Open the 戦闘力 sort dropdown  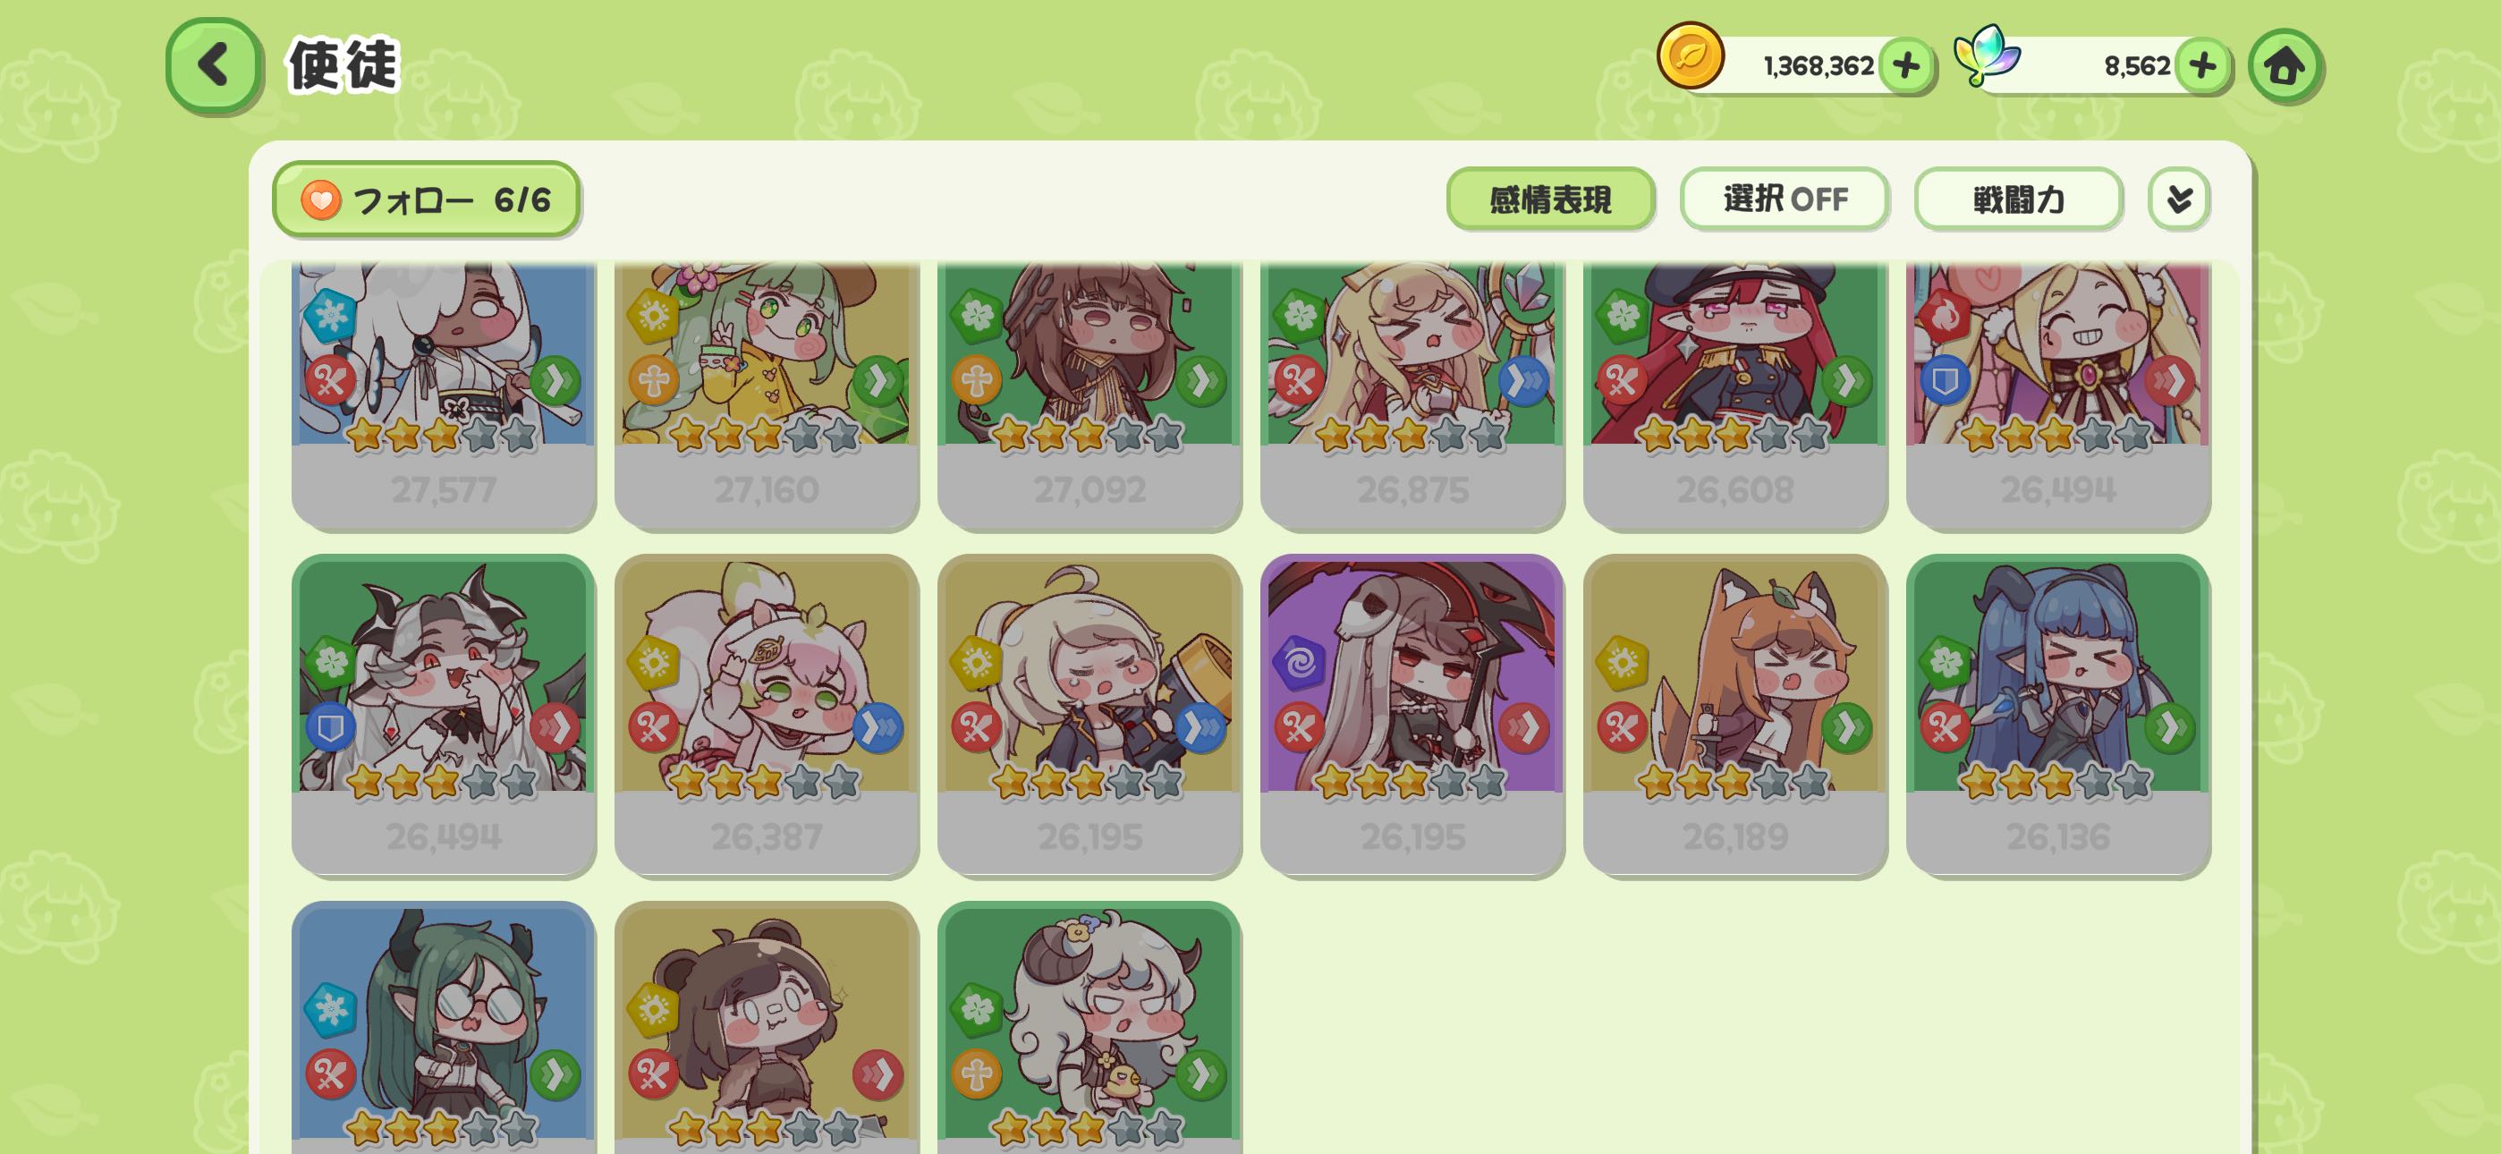[2019, 199]
